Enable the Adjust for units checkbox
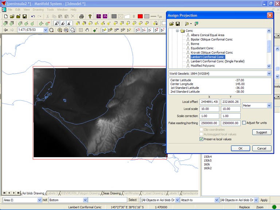This screenshot has width=280, height=210. tap(244, 123)
